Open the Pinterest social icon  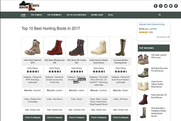coord(176,6)
